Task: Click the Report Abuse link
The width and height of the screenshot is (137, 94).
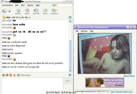Action: coord(129,76)
